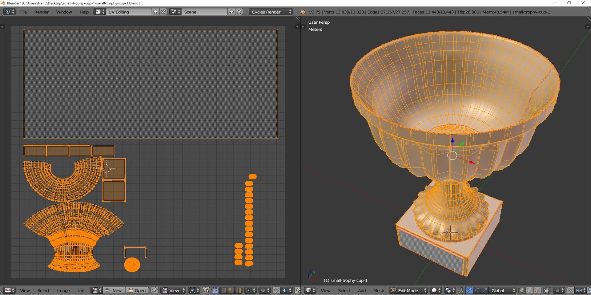Toggle the pin image icon
The image size is (591, 295).
pos(155,290)
